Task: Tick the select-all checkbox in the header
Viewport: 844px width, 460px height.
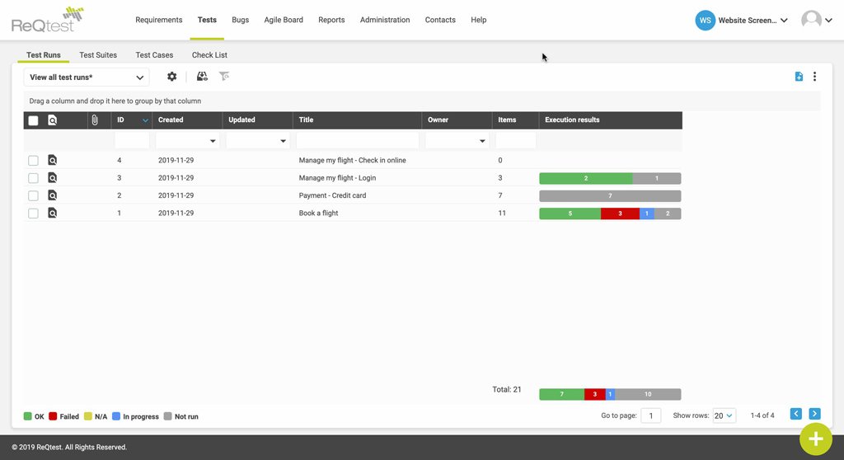Action: [33, 120]
